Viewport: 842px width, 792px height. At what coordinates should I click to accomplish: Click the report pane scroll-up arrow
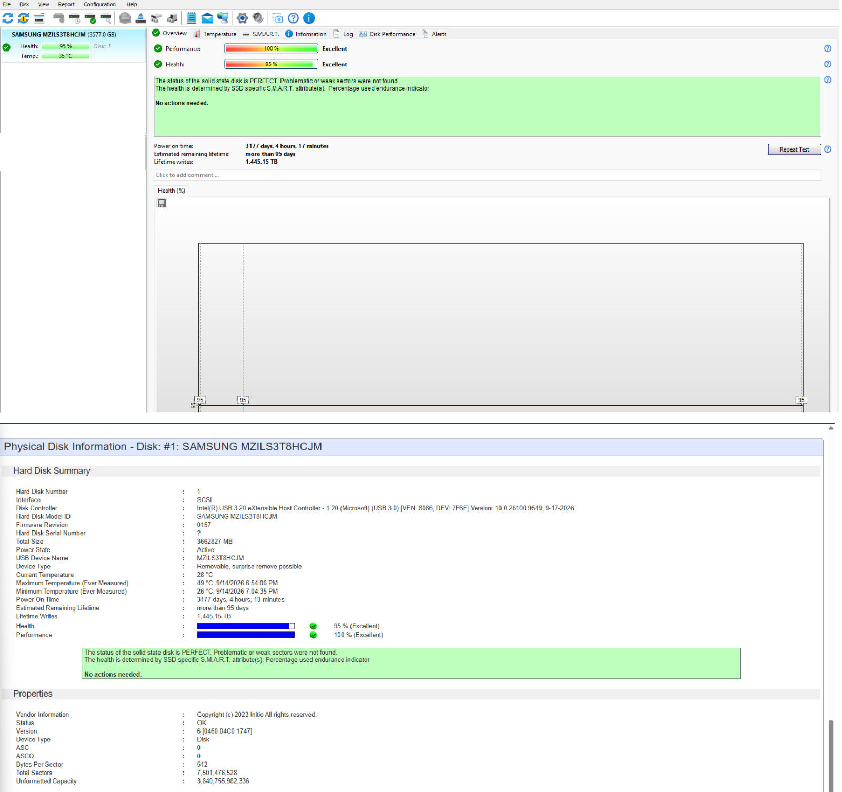pyautogui.click(x=831, y=428)
